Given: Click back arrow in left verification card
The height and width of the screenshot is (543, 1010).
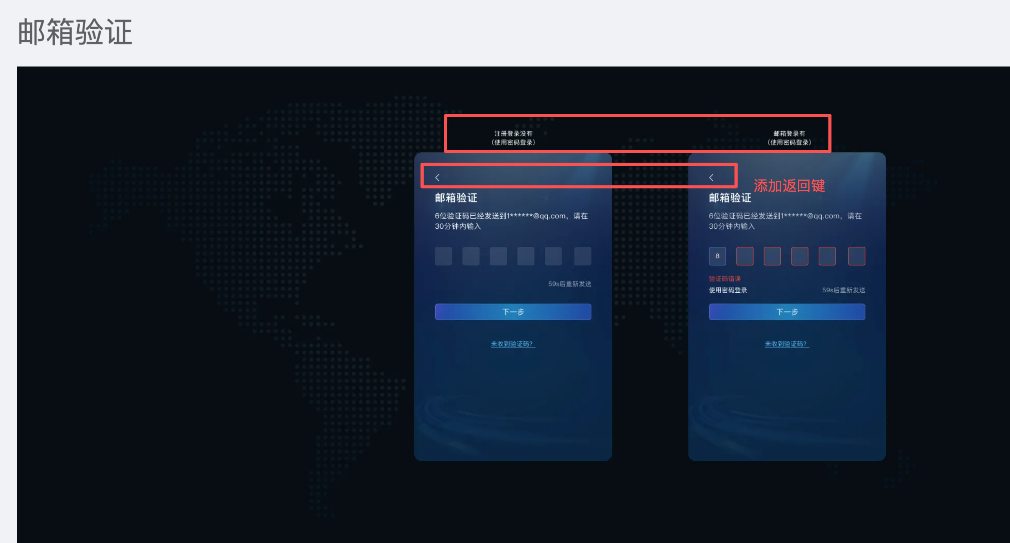Looking at the screenshot, I should pos(437,178).
